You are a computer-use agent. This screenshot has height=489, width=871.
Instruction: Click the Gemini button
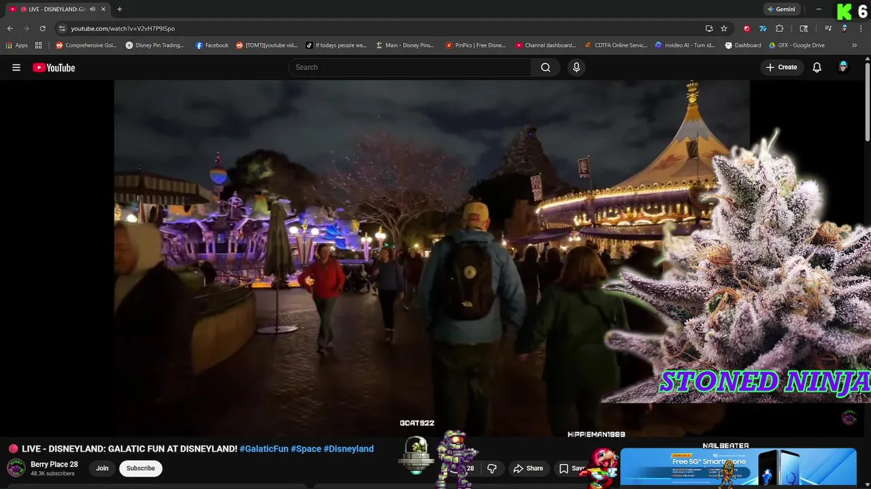click(781, 10)
